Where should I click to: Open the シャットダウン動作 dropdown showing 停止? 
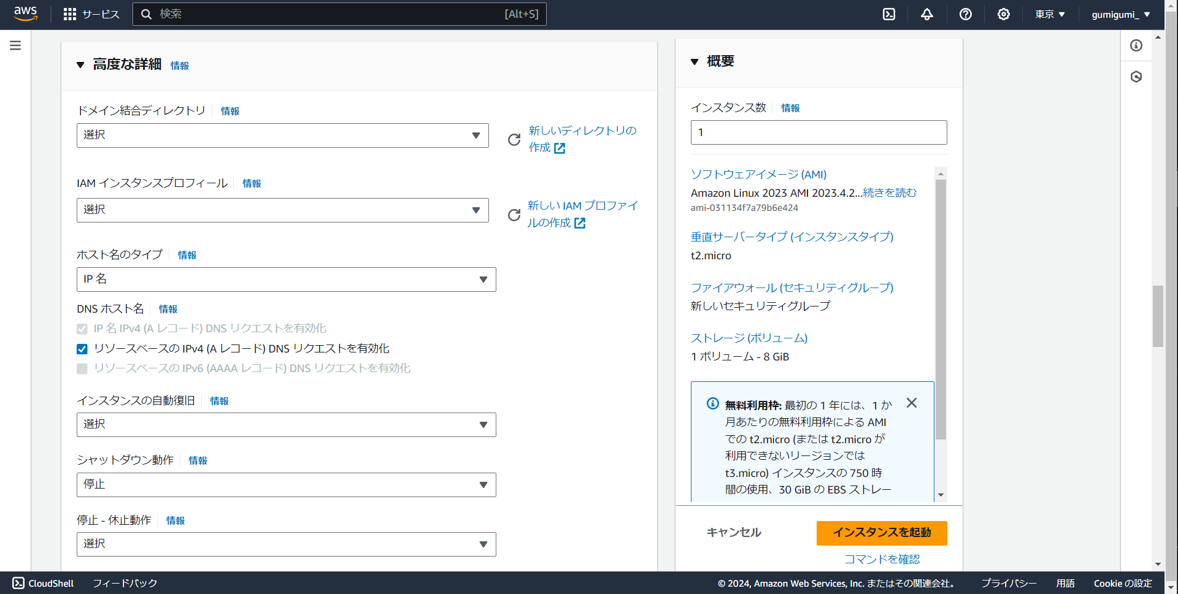286,484
